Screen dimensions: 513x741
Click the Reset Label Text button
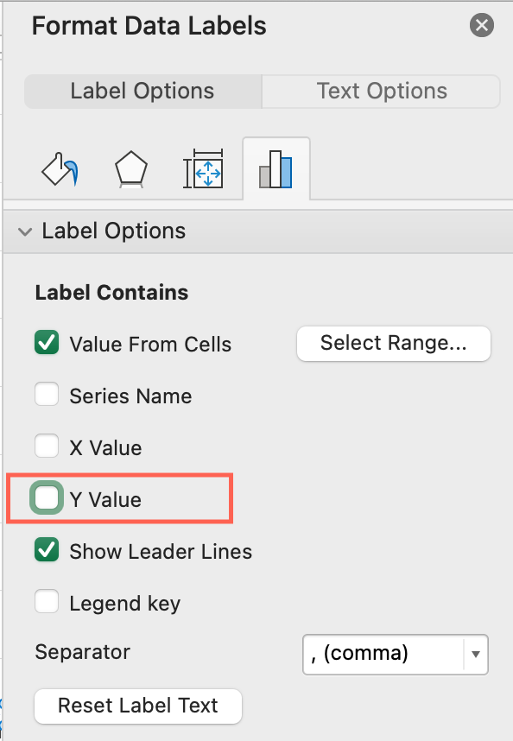point(138,706)
